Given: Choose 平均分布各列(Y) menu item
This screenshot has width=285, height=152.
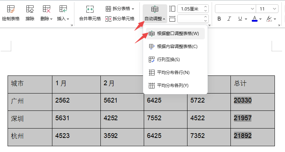Looking at the screenshot, I should tap(175, 85).
